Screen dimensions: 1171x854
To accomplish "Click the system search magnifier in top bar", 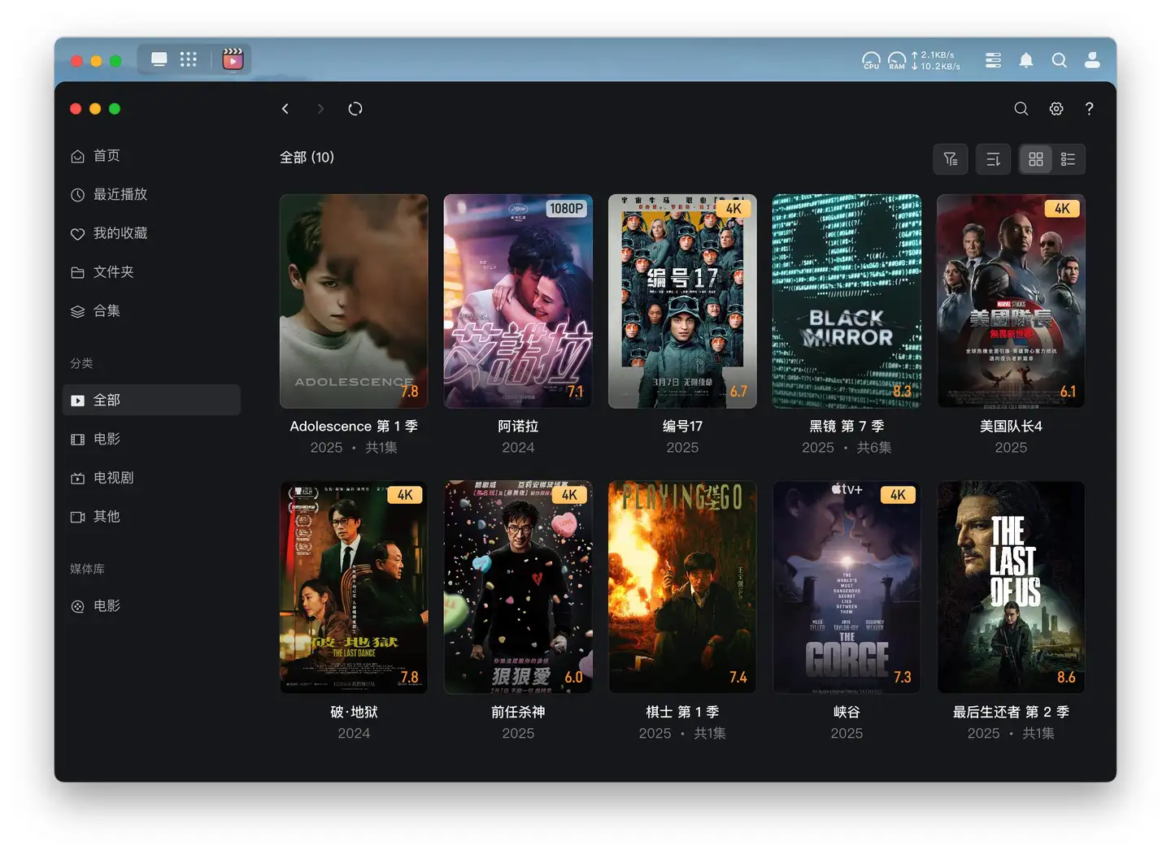I will click(x=1059, y=60).
